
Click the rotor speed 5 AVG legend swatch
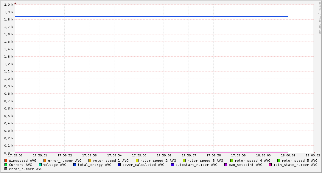(x=279, y=161)
